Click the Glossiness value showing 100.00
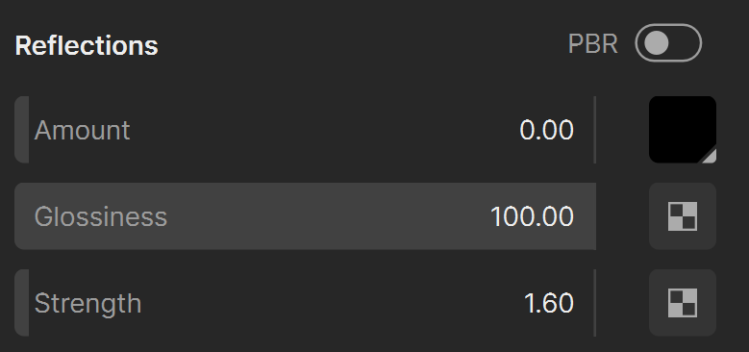This screenshot has height=352, width=749. [x=532, y=216]
